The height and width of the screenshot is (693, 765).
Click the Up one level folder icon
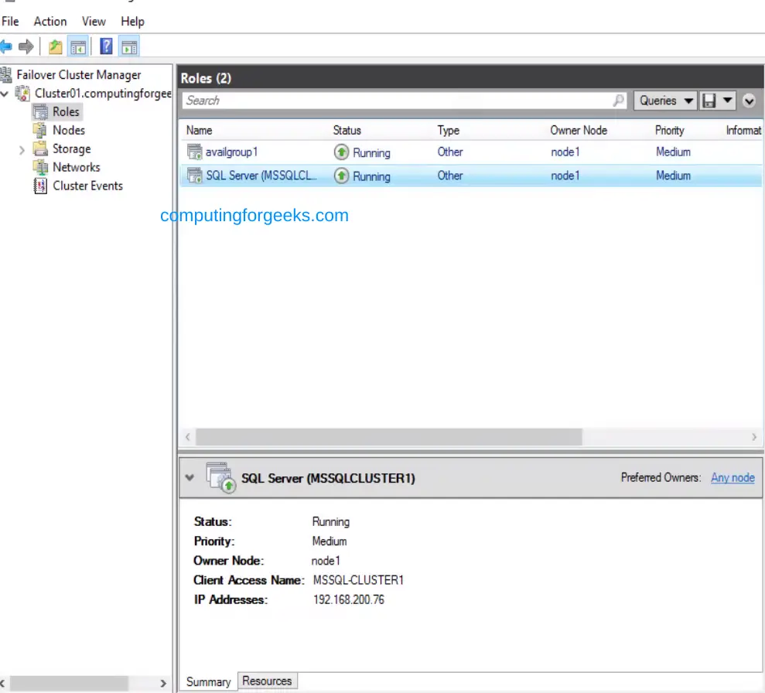[56, 47]
